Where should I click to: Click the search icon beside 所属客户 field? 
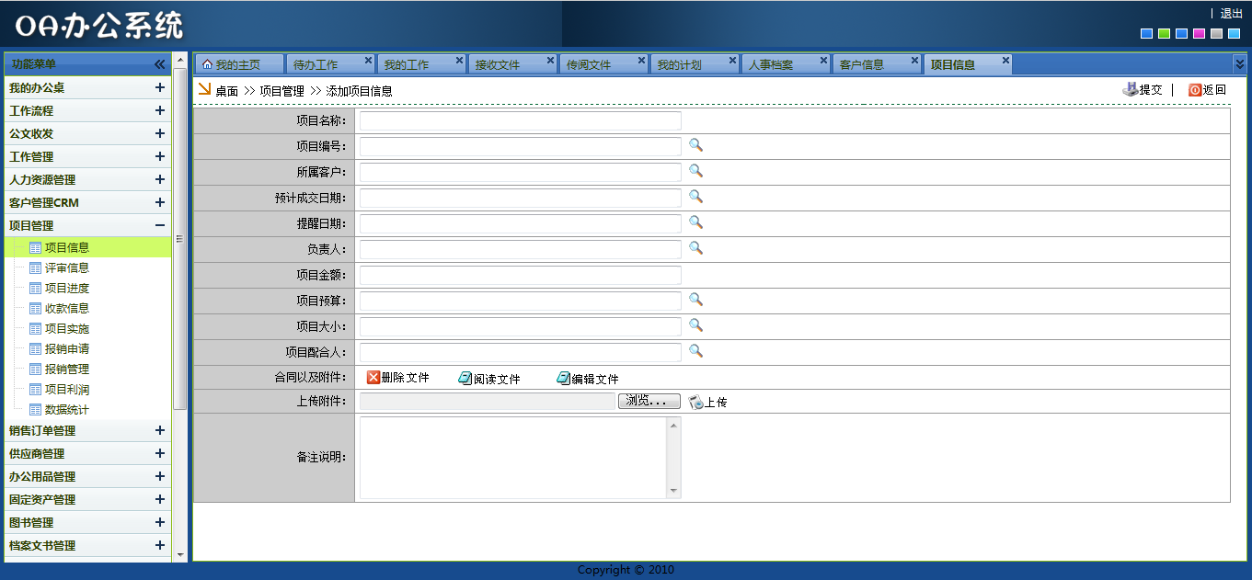[695, 171]
